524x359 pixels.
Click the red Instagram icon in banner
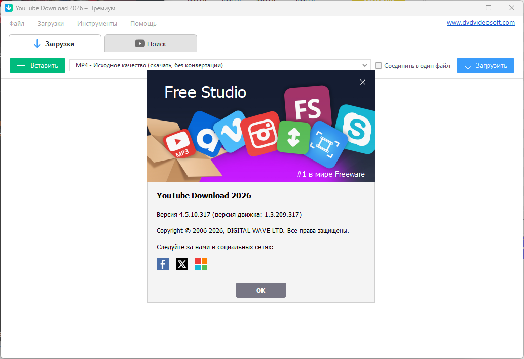[x=260, y=134]
